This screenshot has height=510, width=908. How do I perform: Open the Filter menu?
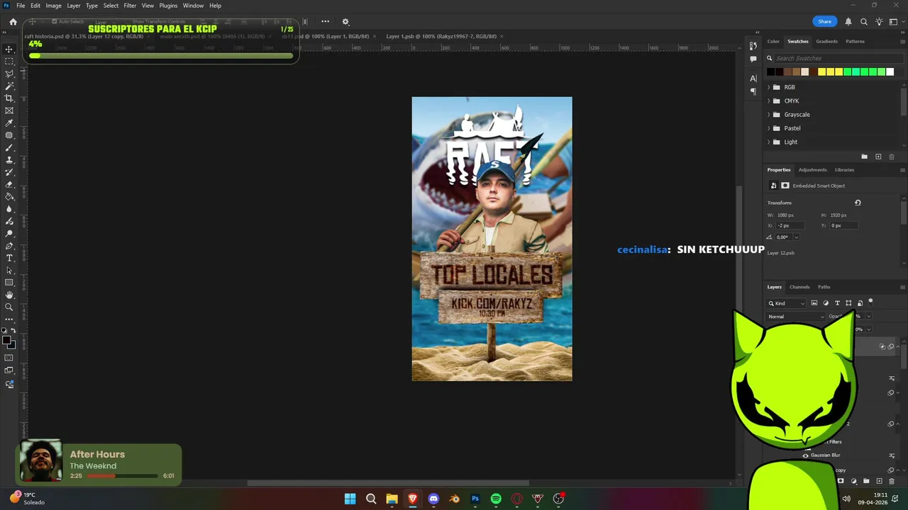(130, 6)
